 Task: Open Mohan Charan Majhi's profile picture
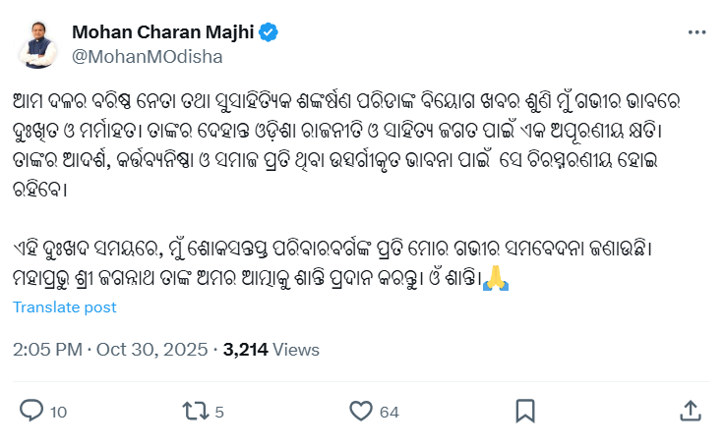point(37,43)
